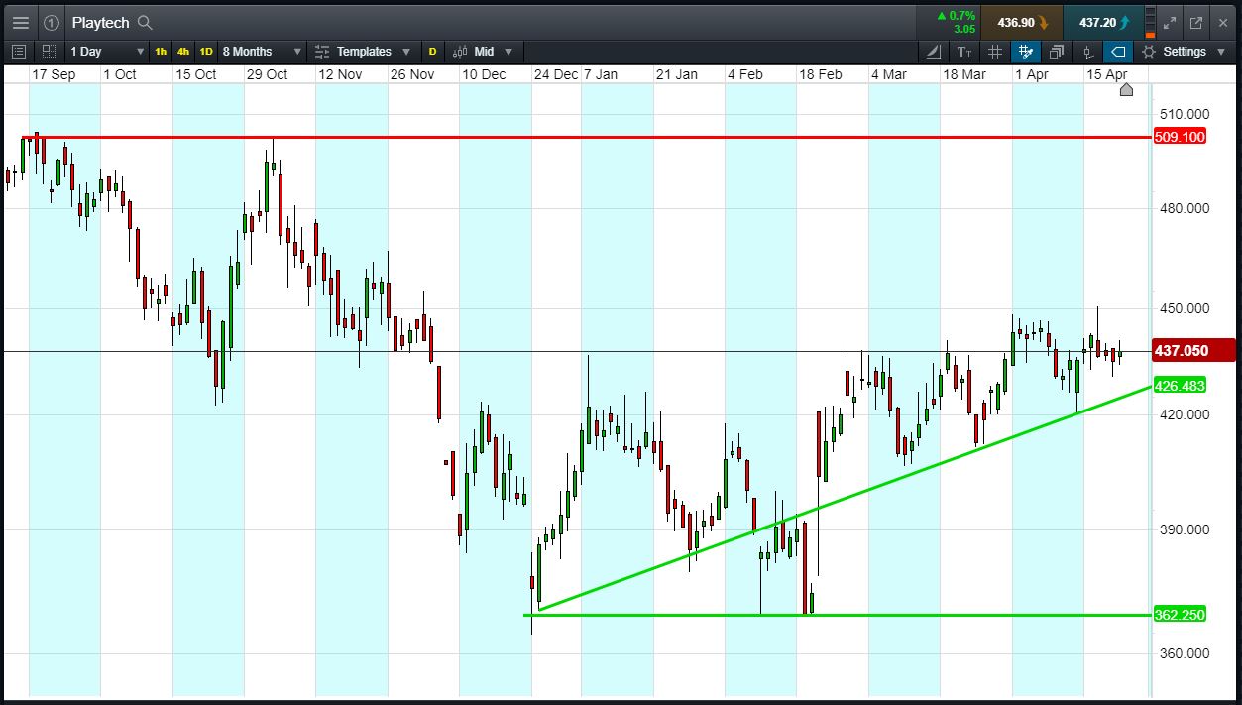Viewport: 1242px width, 705px height.
Task: Toggle the price label tag icon
Action: coord(1118,52)
